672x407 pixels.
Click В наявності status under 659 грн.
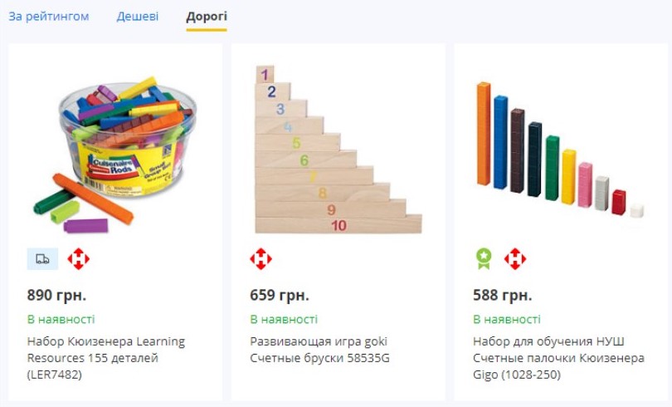click(284, 319)
